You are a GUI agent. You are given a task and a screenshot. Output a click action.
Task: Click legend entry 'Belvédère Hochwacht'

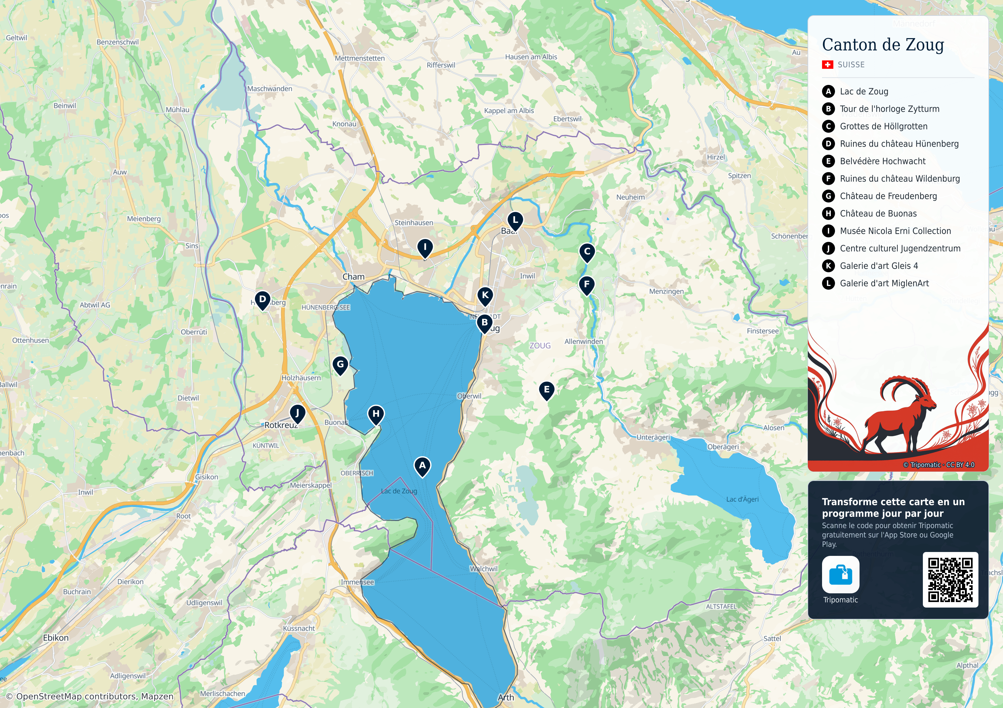[x=882, y=161]
